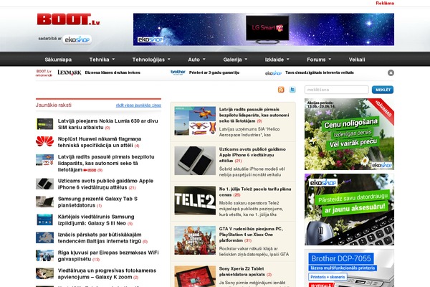Click the BOOT.lv site logo
The image size is (430, 287).
pyautogui.click(x=68, y=19)
